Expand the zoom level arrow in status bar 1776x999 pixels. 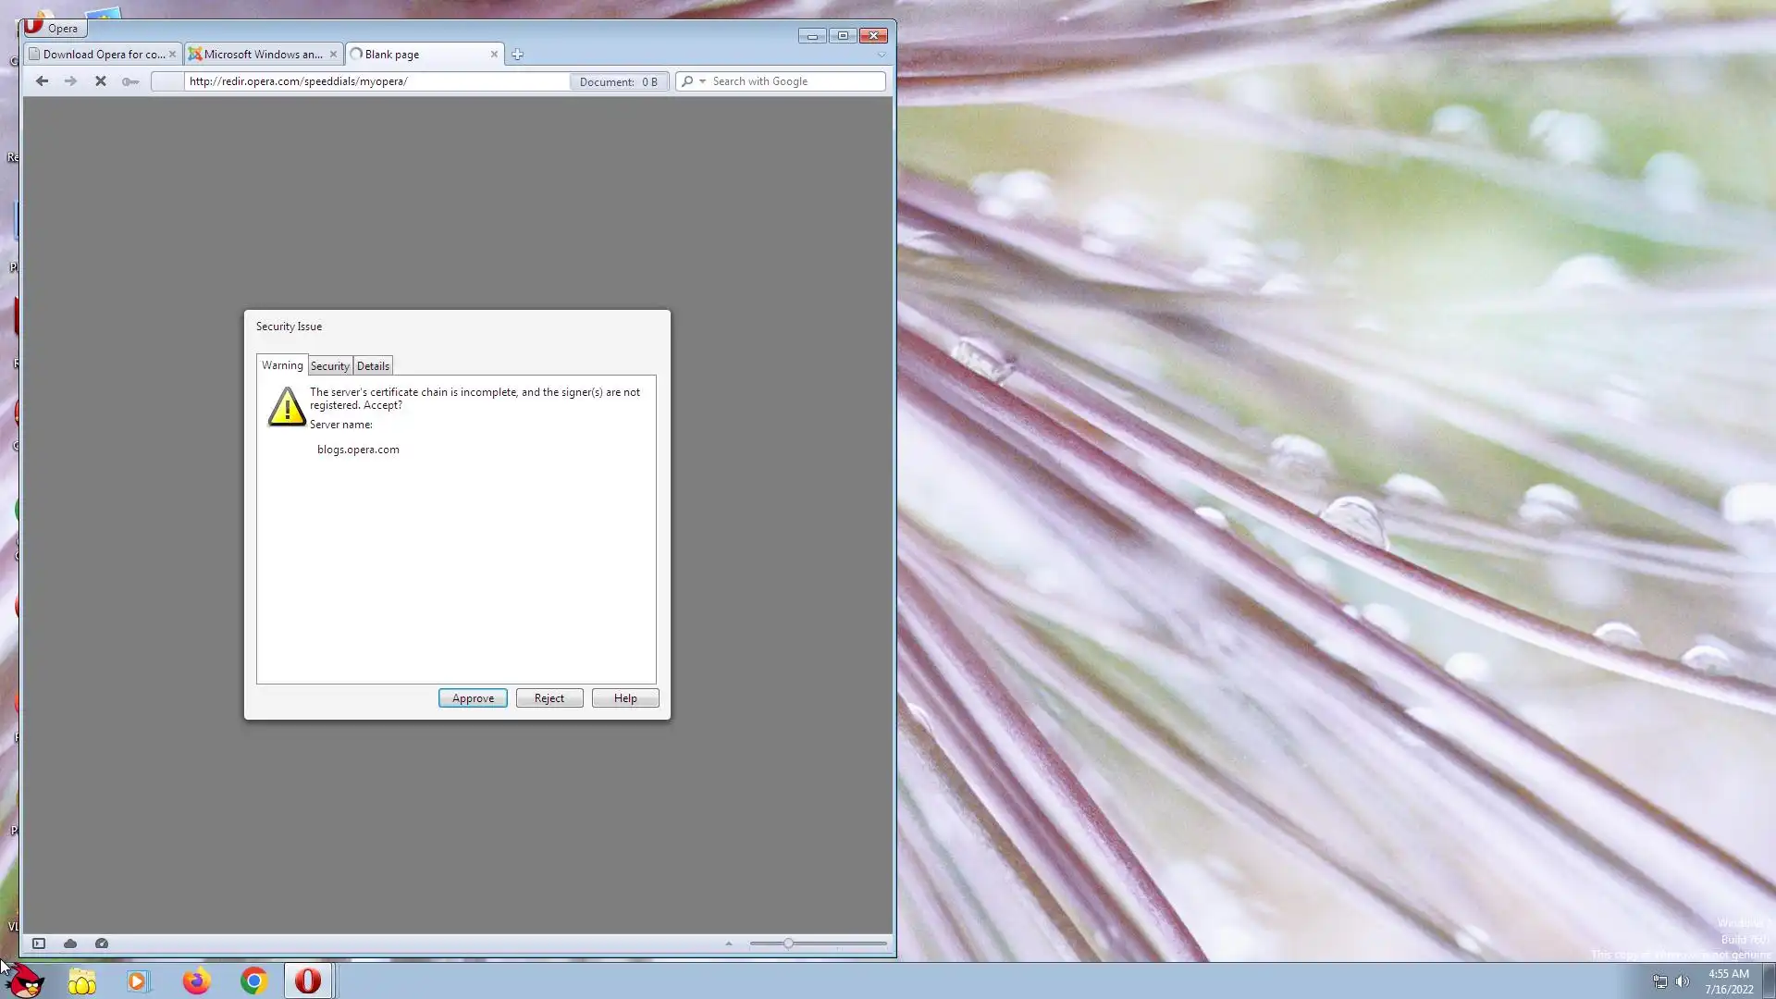tap(729, 943)
